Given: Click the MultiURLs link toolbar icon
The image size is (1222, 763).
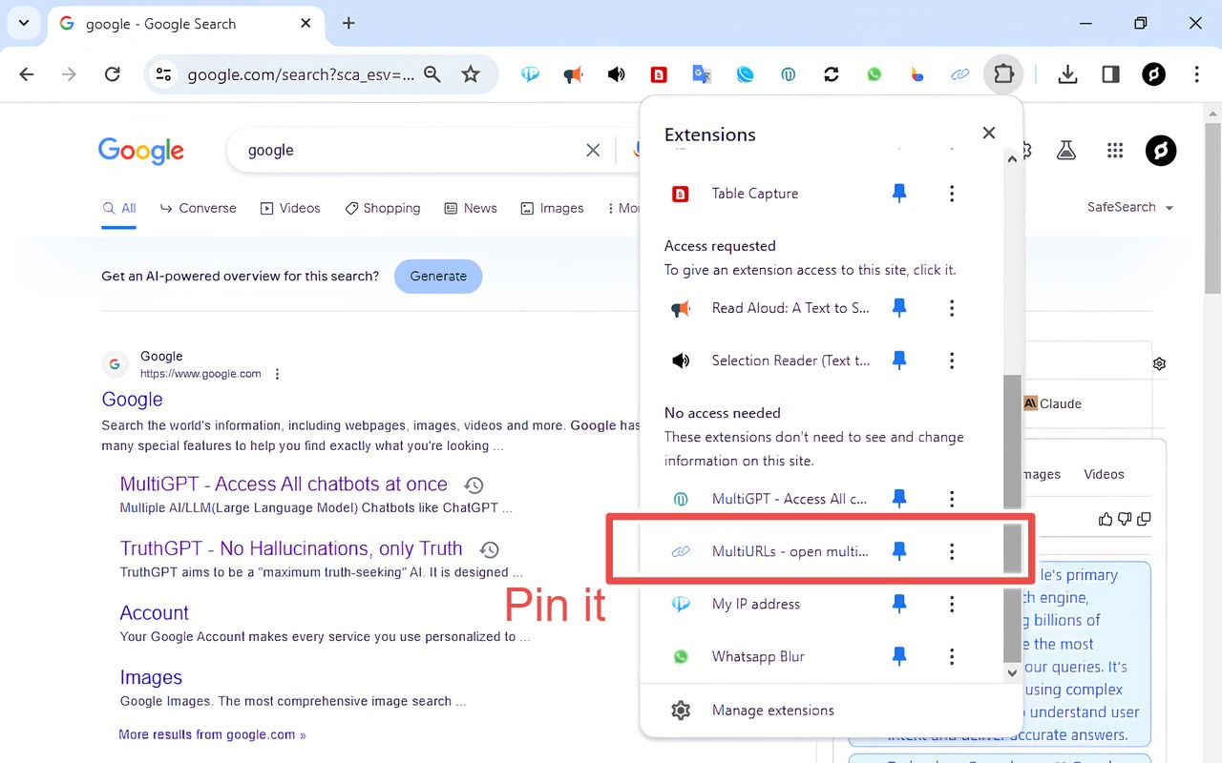Looking at the screenshot, I should click(959, 74).
